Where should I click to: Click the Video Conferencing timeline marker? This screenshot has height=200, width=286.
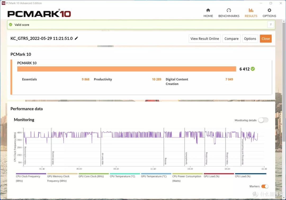click(25, 155)
